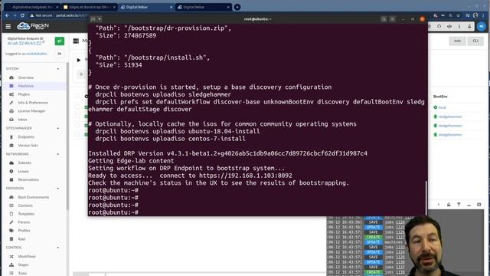490x276 pixels.
Task: Collapse the SYSTEM sidebar section
Action: pyautogui.click(x=58, y=69)
